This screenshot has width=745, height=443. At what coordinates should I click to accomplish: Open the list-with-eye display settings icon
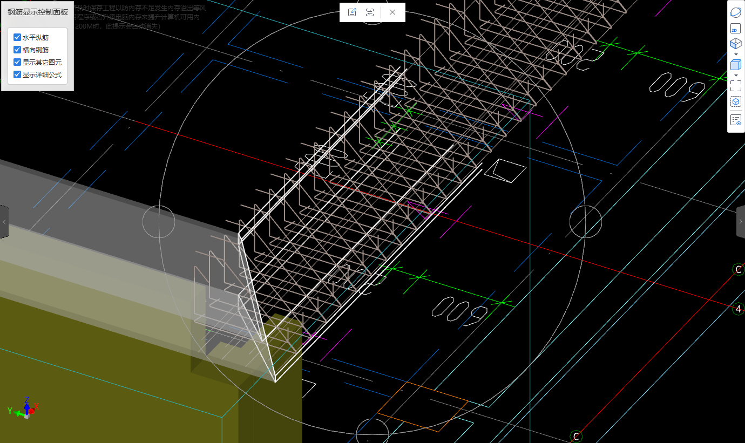(736, 120)
